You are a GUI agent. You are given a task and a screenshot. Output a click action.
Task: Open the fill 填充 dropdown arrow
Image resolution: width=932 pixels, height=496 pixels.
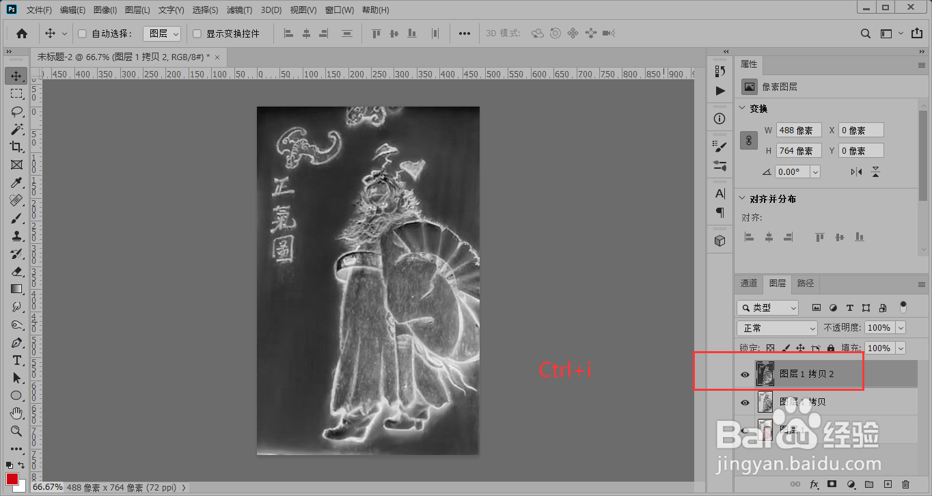click(900, 348)
